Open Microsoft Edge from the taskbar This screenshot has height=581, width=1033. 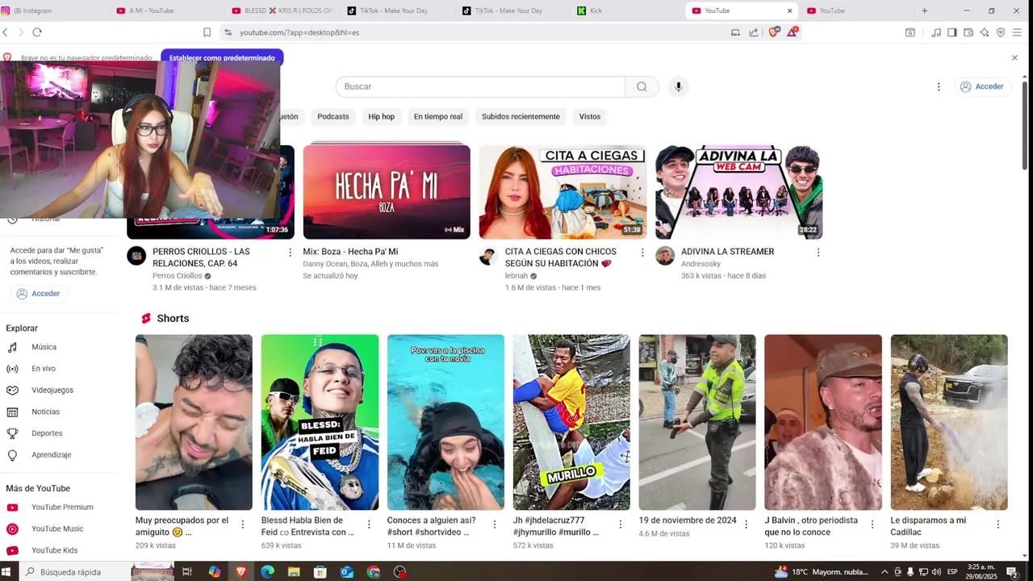(267, 572)
